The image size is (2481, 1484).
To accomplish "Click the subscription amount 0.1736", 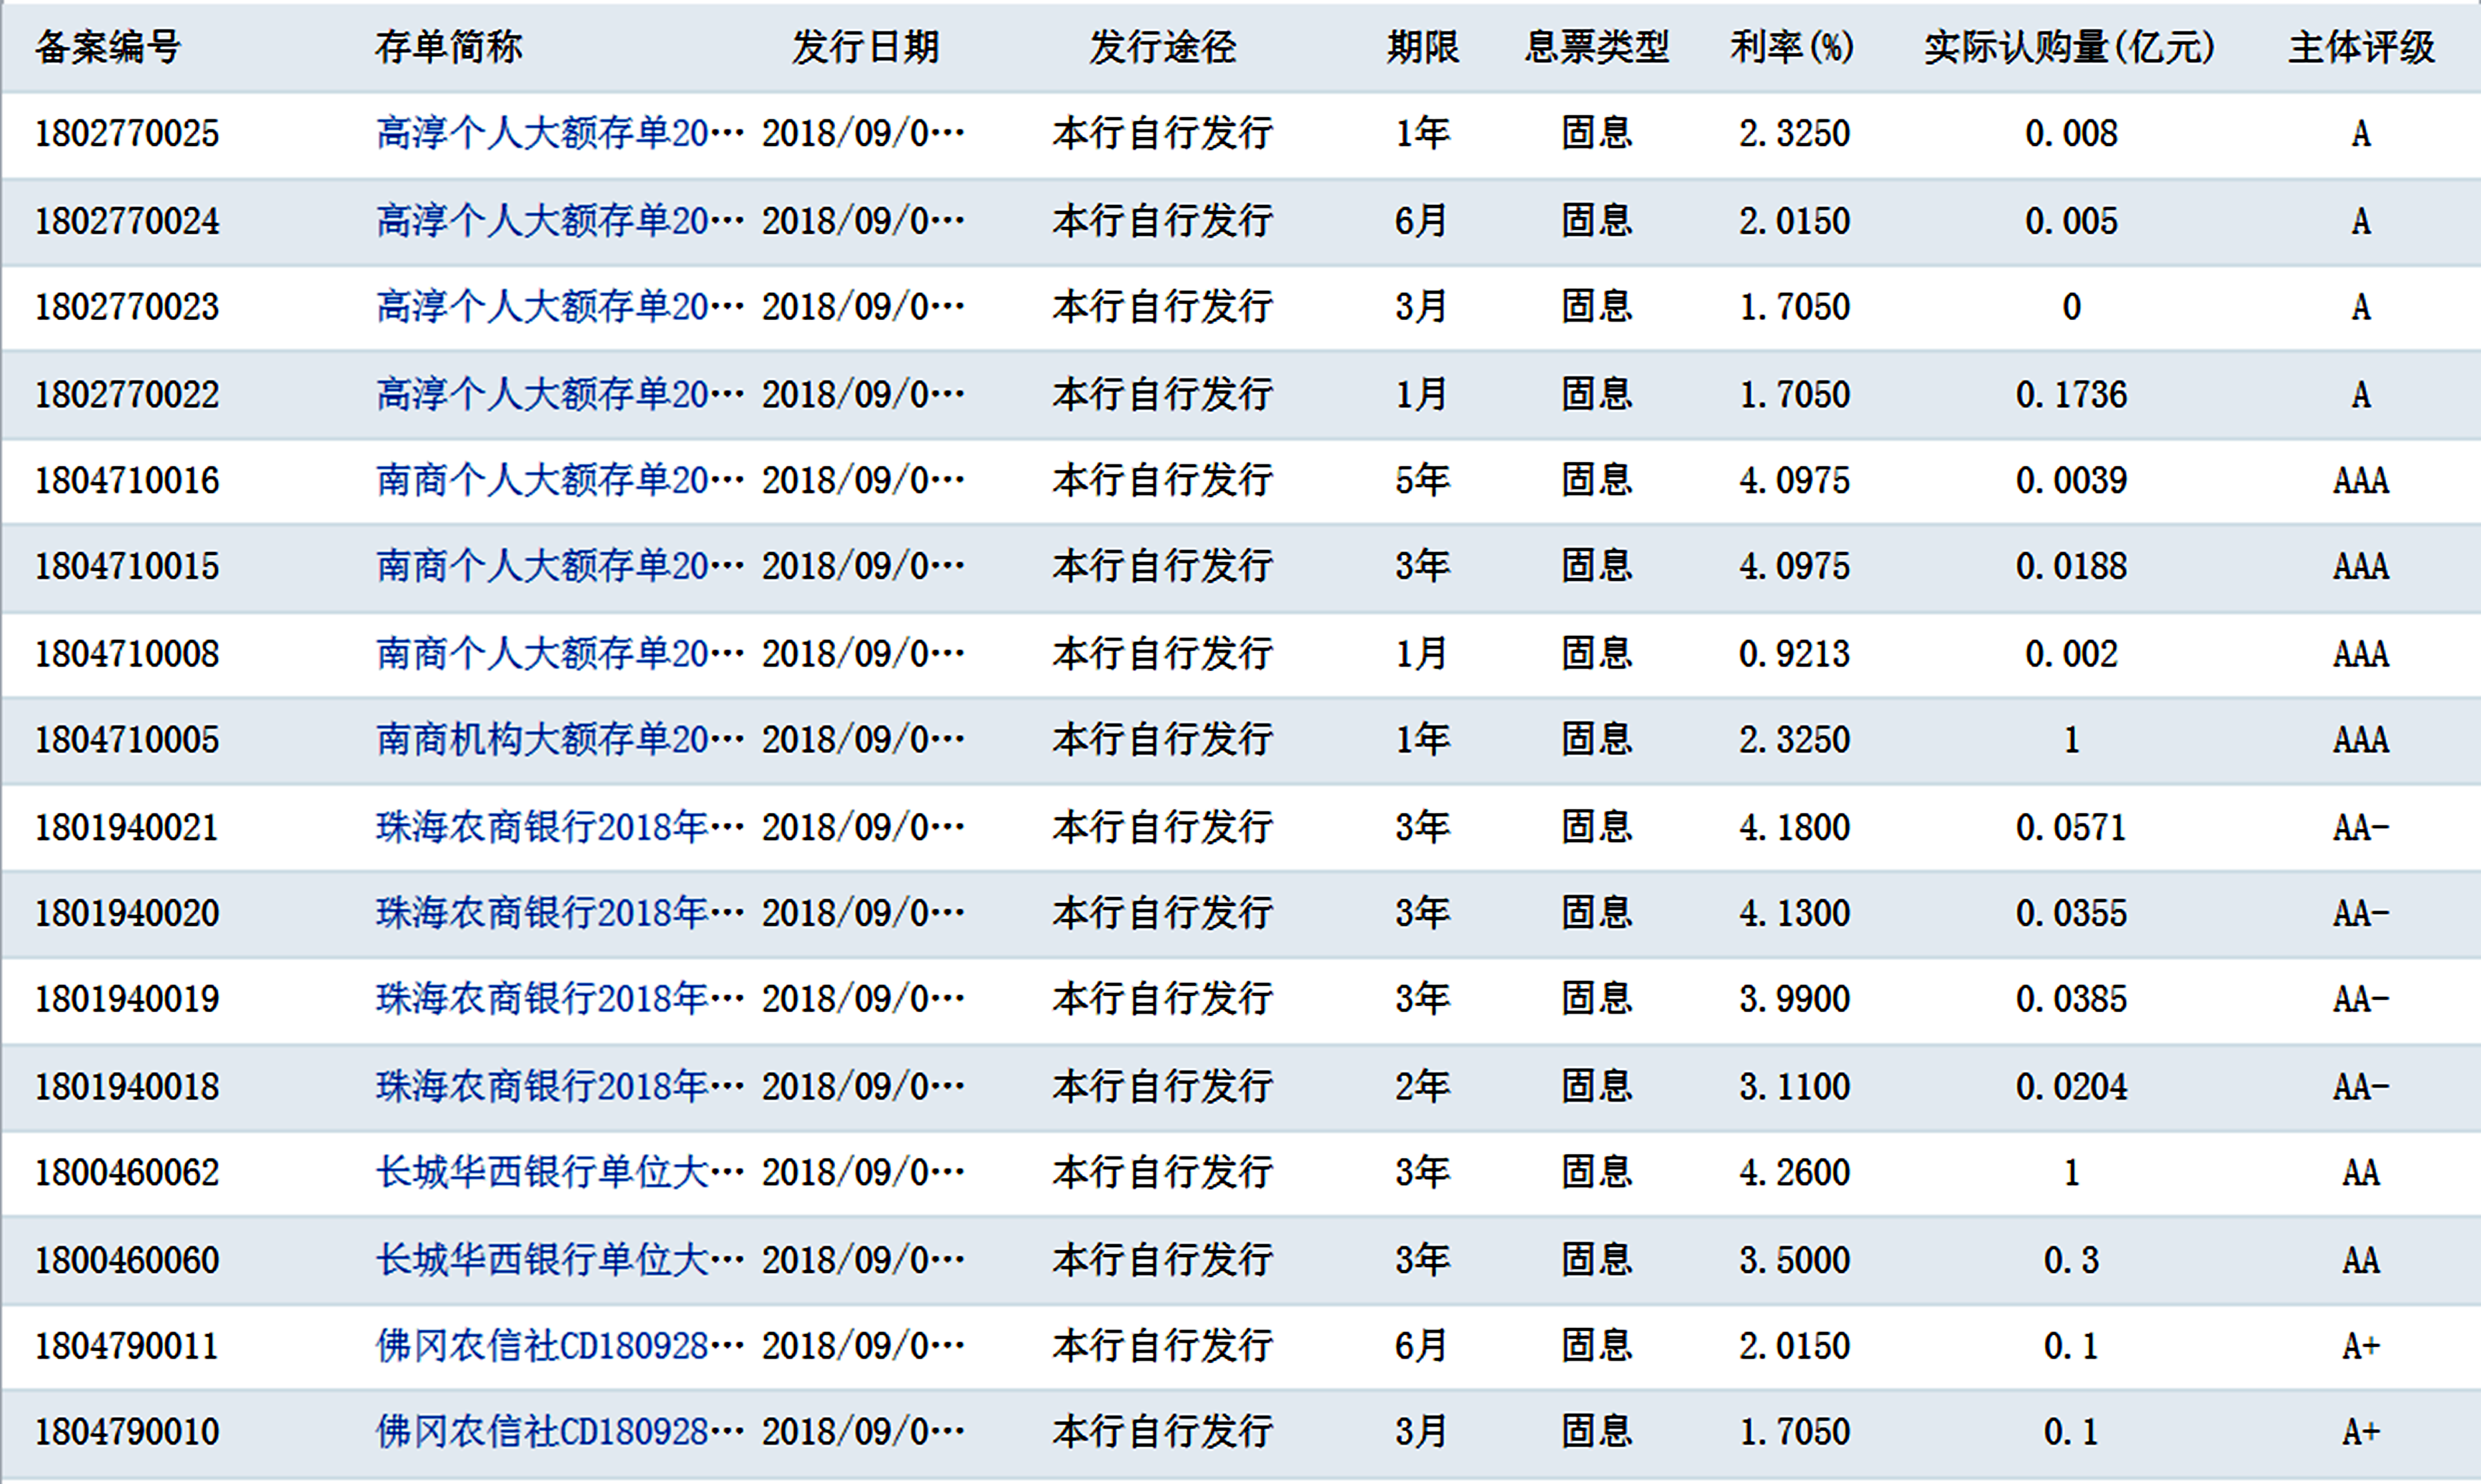I will (x=2072, y=394).
